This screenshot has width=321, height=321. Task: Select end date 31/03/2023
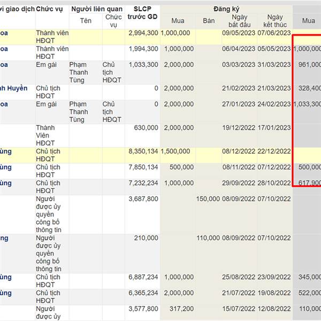coord(274,65)
